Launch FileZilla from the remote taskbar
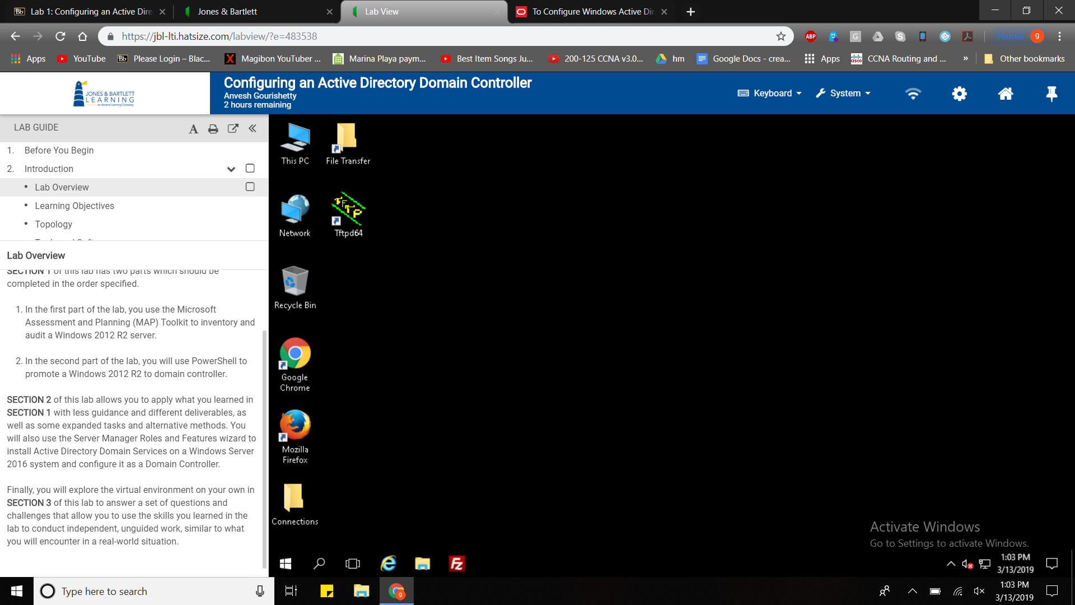 (457, 564)
